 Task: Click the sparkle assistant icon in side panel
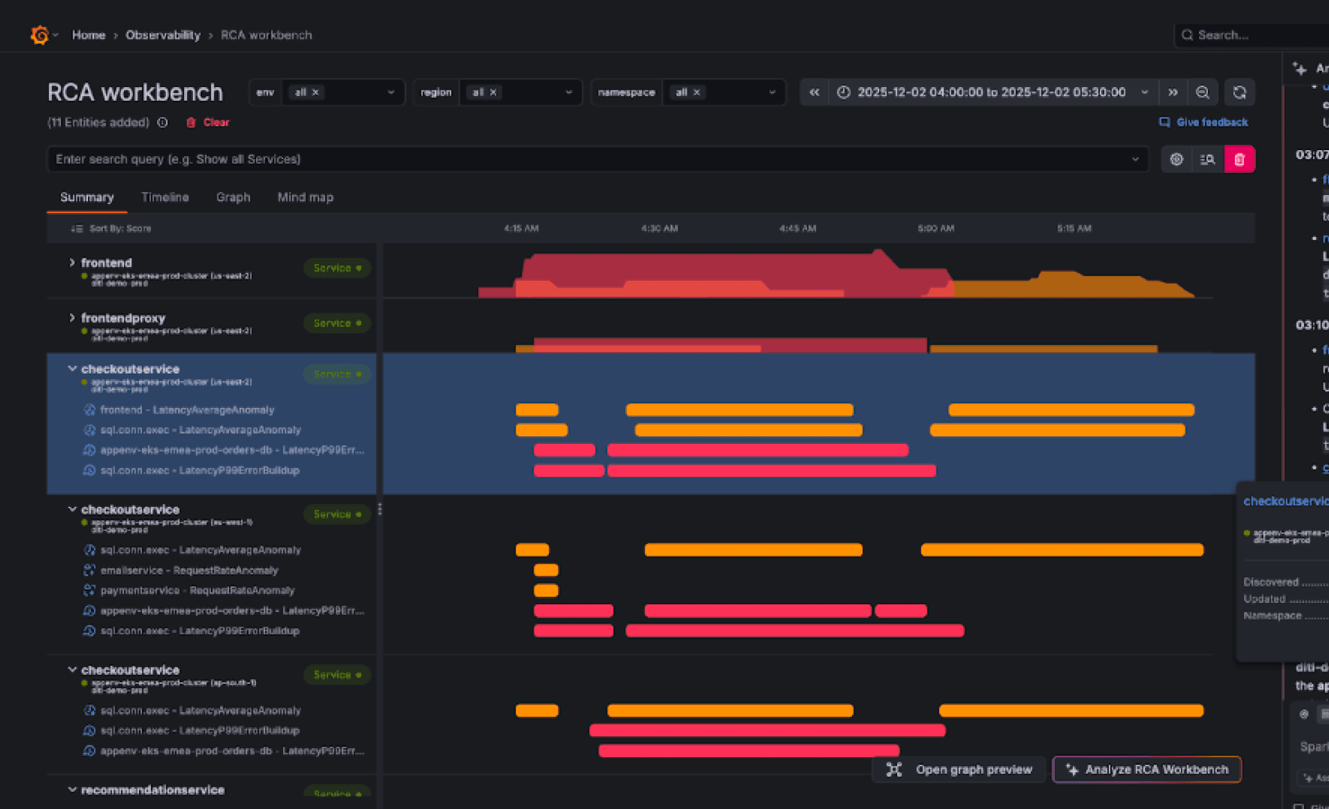point(1300,68)
